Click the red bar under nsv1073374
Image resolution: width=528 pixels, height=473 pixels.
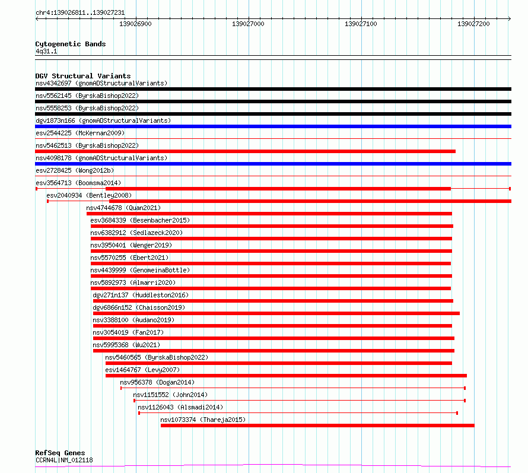(x=317, y=426)
